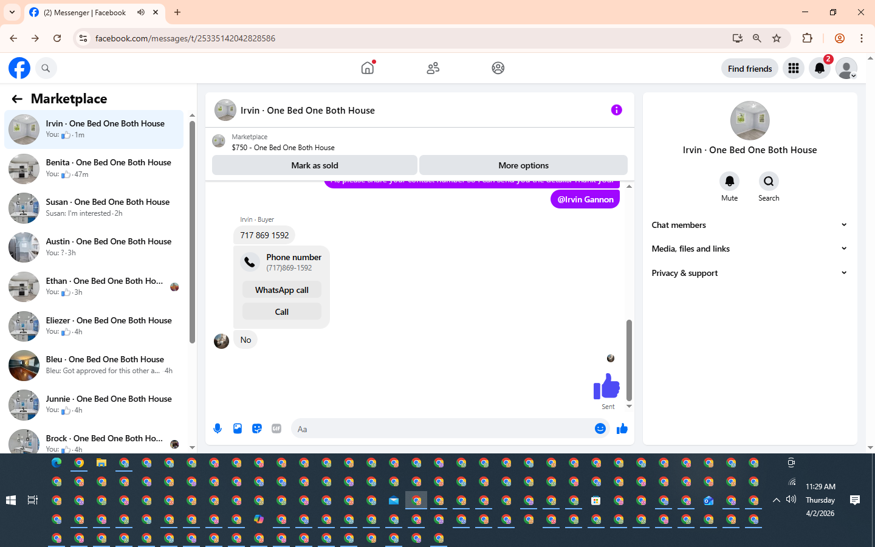The image size is (875, 547).
Task: Start a WhatsApp call to Irvin
Action: (282, 290)
